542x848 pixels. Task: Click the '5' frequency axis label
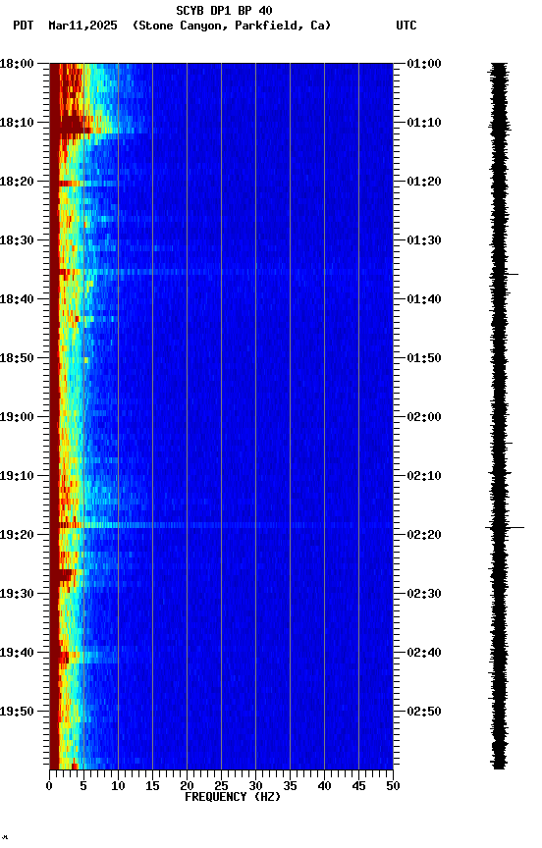click(x=83, y=786)
